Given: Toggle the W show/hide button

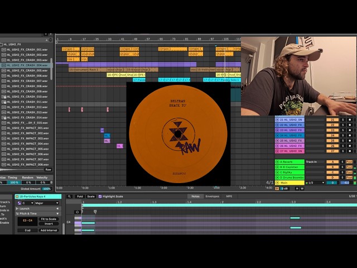Looking at the screenshot, I should click(302, 189).
